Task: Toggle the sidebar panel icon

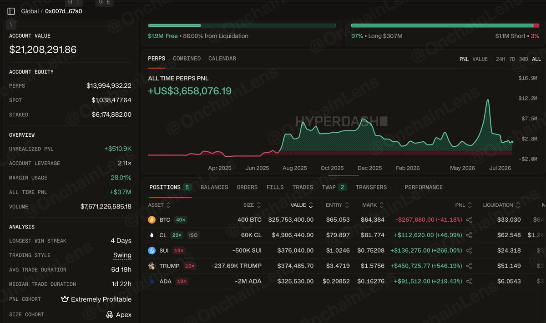Action: pyautogui.click(x=11, y=11)
